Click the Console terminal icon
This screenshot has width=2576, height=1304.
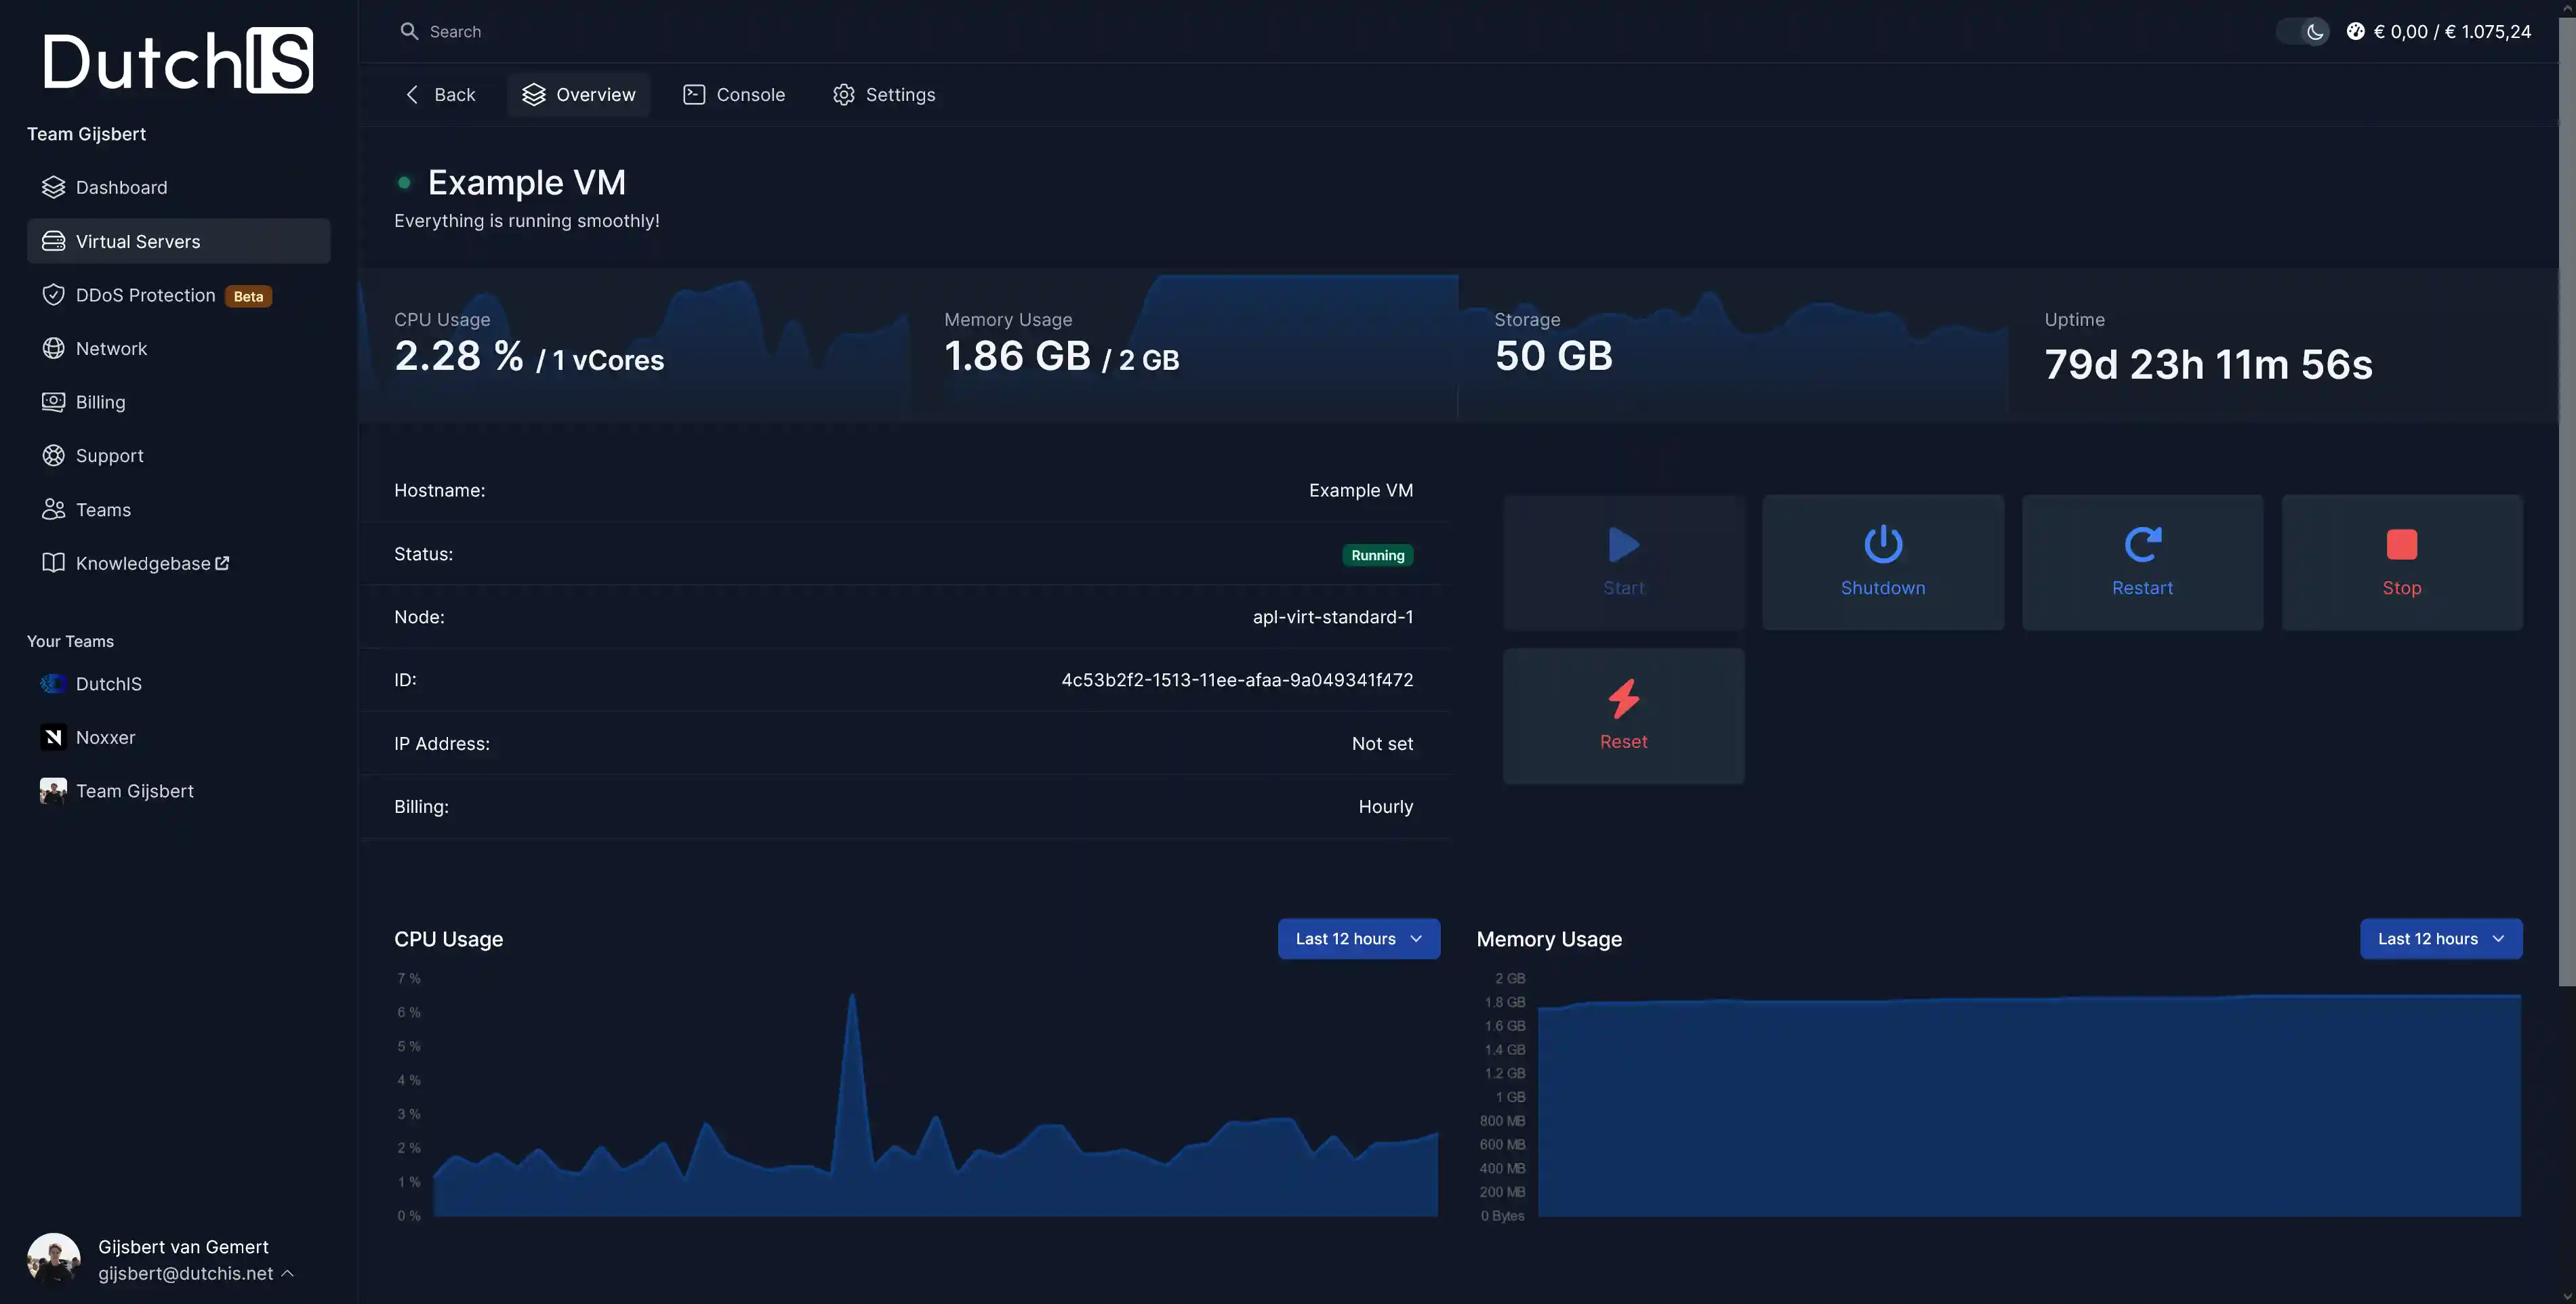(x=694, y=94)
